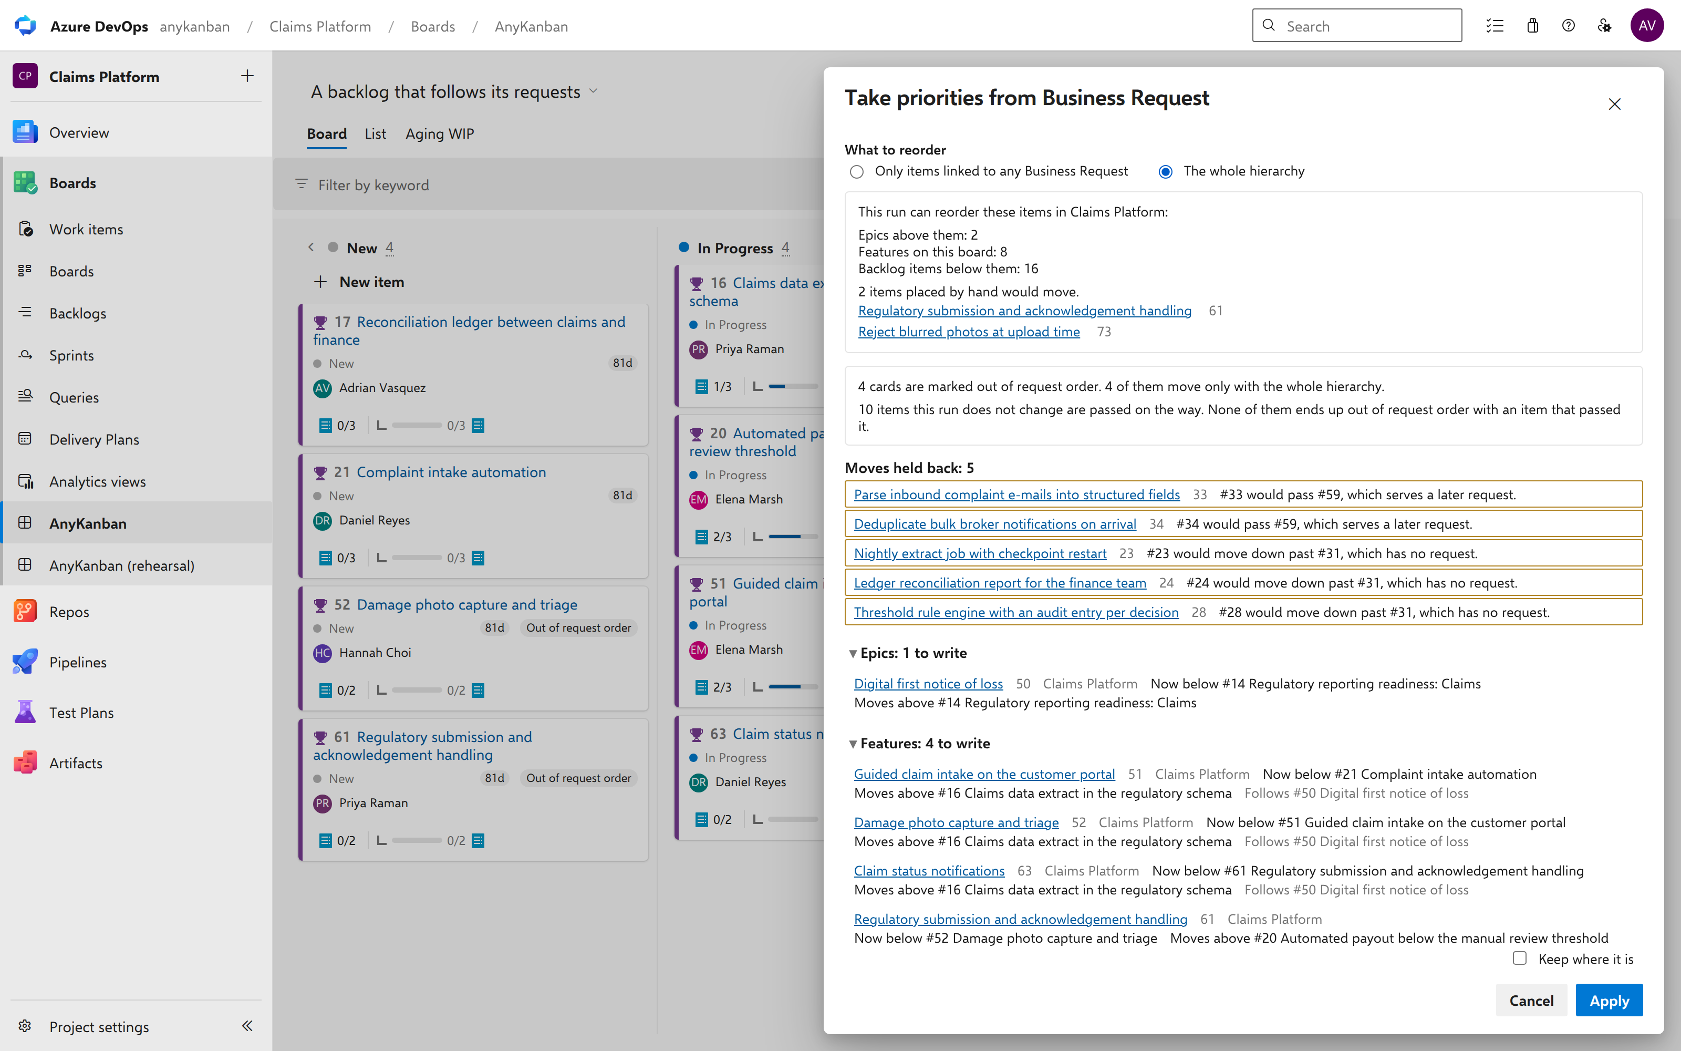Open Queries from sidebar
This screenshot has width=1681, height=1051.
[74, 397]
